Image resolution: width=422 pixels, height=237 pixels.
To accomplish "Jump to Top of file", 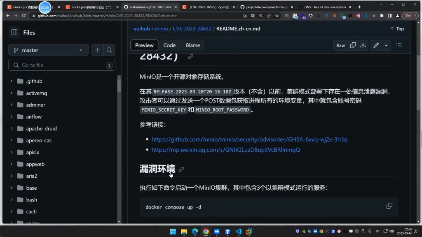I will 397,29.
